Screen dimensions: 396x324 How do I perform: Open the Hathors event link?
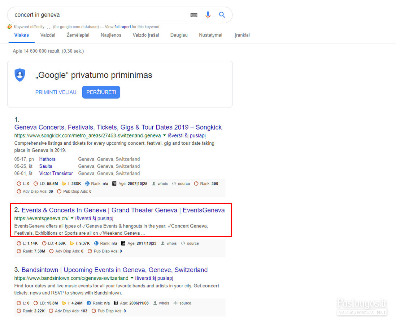click(x=47, y=159)
